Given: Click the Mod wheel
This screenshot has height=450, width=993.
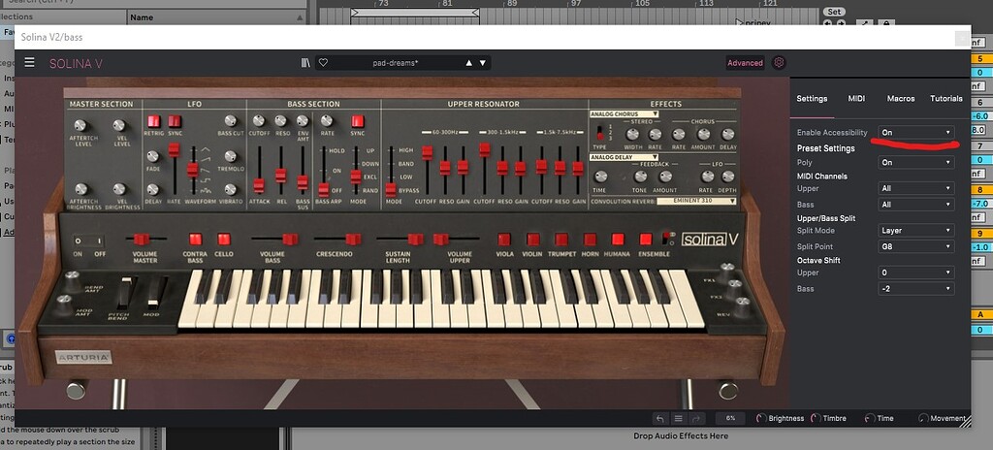Looking at the screenshot, I should pyautogui.click(x=152, y=292).
